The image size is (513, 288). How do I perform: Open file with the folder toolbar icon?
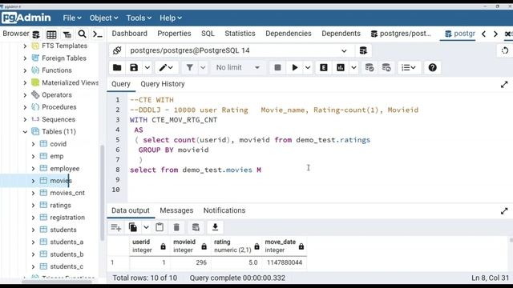117,67
